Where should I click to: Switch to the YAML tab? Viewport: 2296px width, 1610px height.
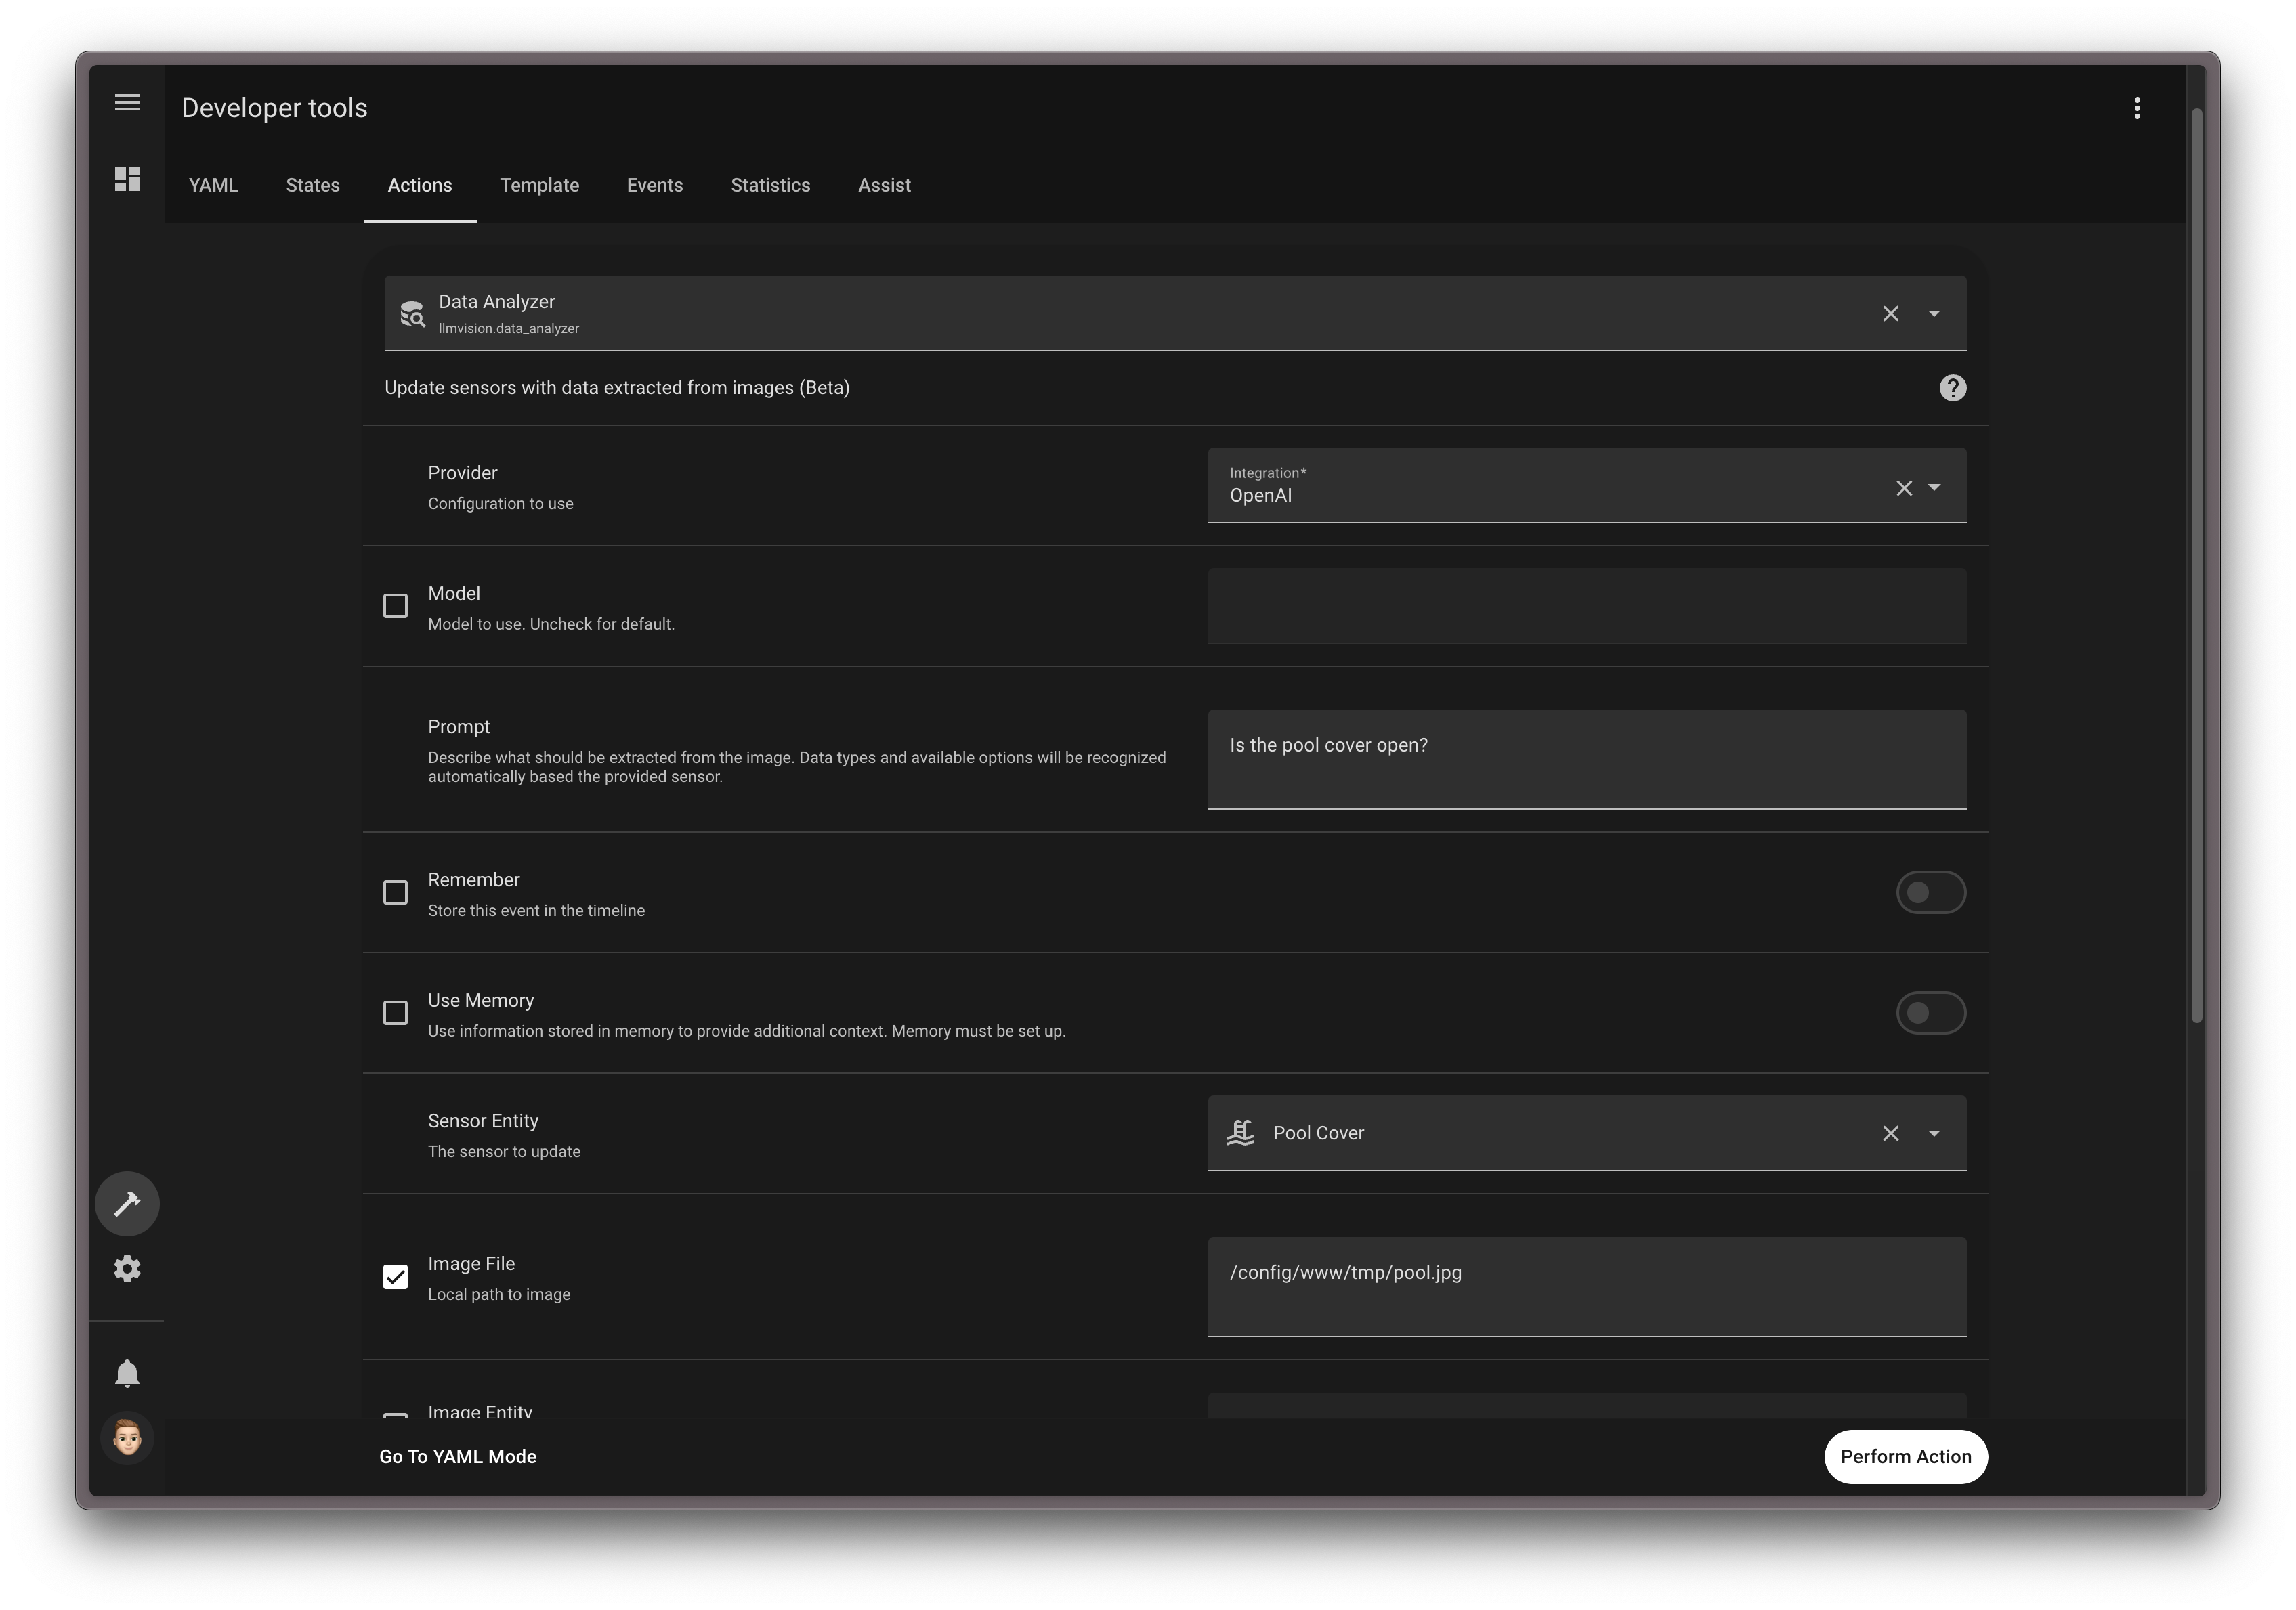213,186
